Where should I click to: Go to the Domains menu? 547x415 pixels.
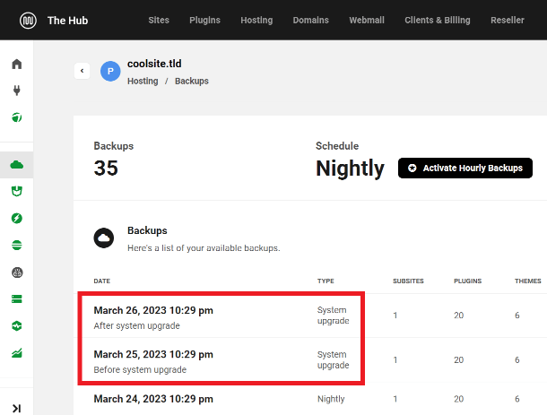[310, 20]
